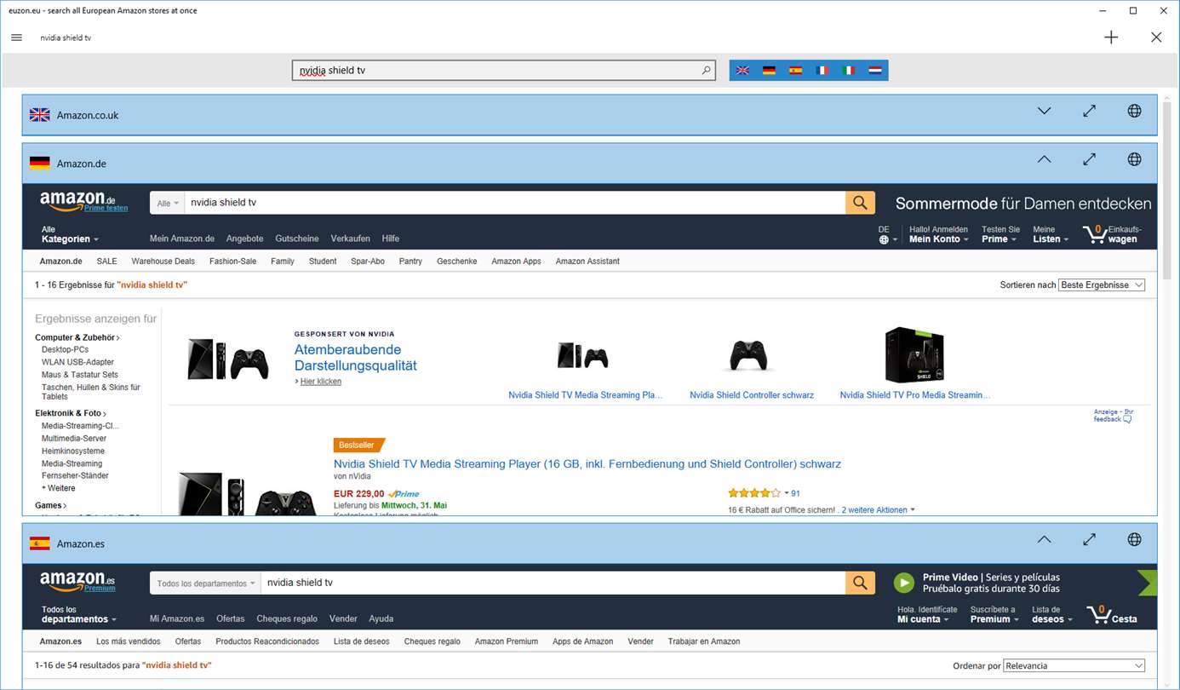Expand the Amazon.co.uk panel with its chevron
The height and width of the screenshot is (690, 1180).
click(1045, 111)
